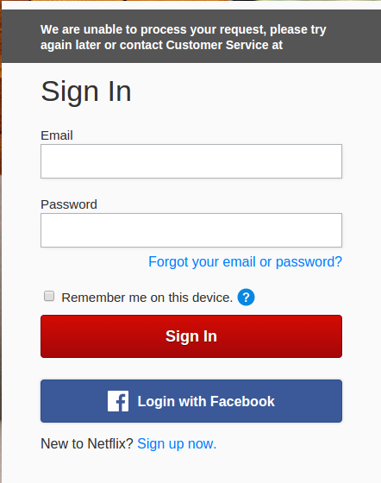Click the 'unable to process your request' banner
381x483 pixels.
(191, 36)
